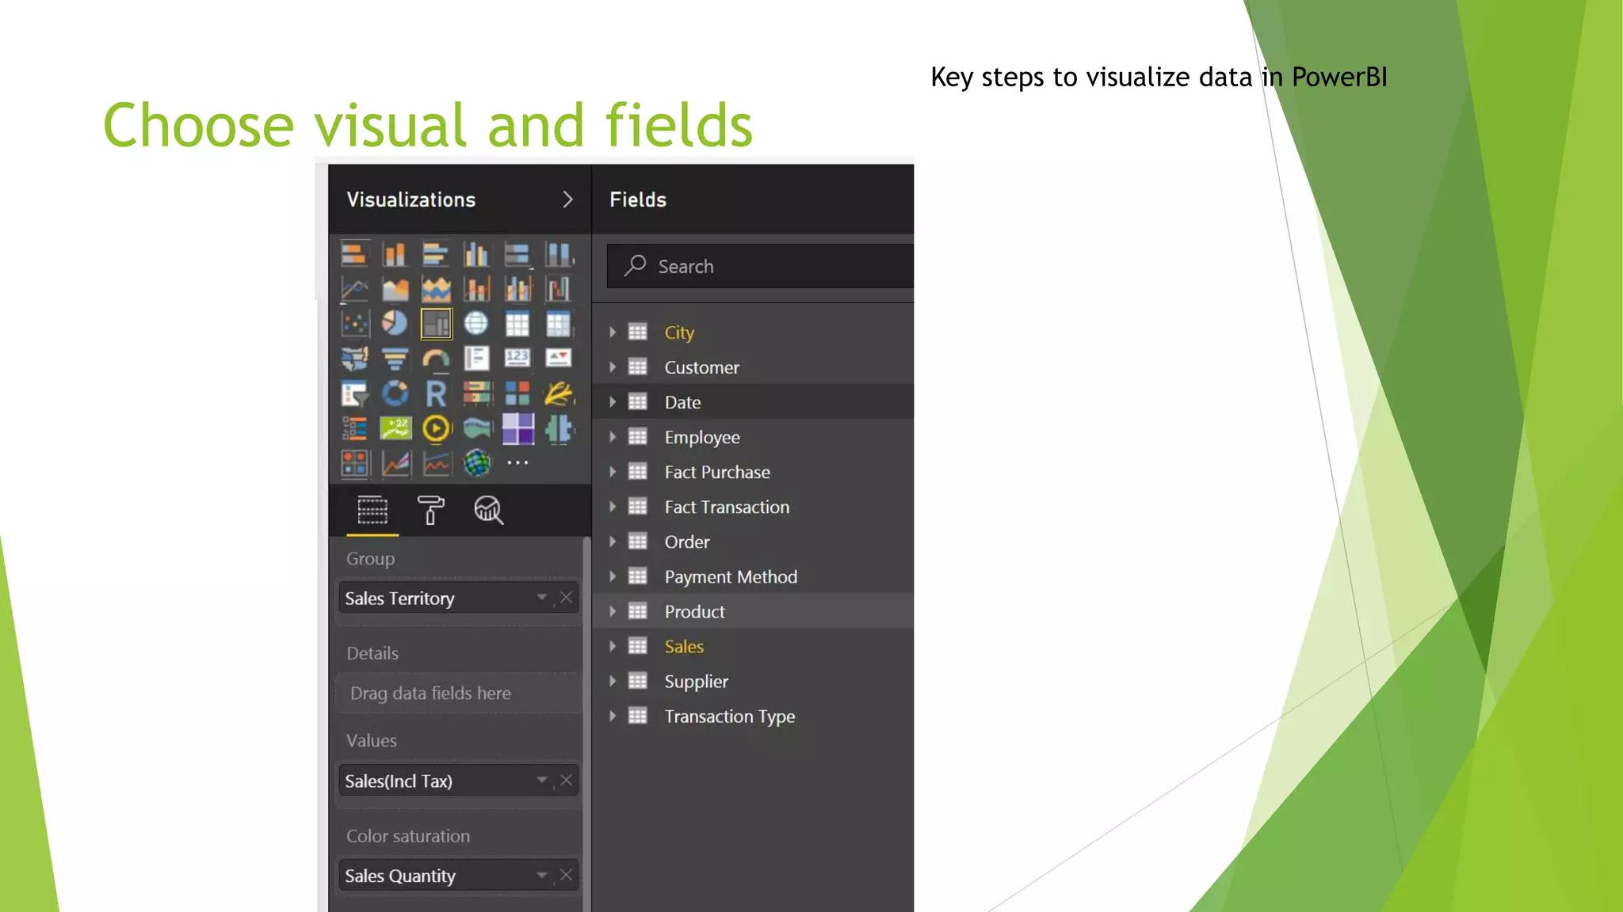Switch to the Format paint-roller tab
The height and width of the screenshot is (912, 1623).
tap(430, 511)
